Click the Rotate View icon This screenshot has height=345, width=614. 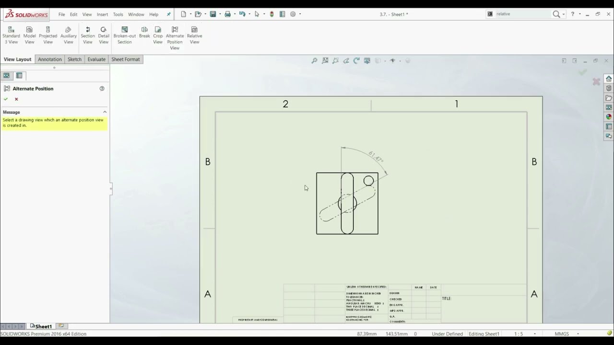tap(356, 61)
